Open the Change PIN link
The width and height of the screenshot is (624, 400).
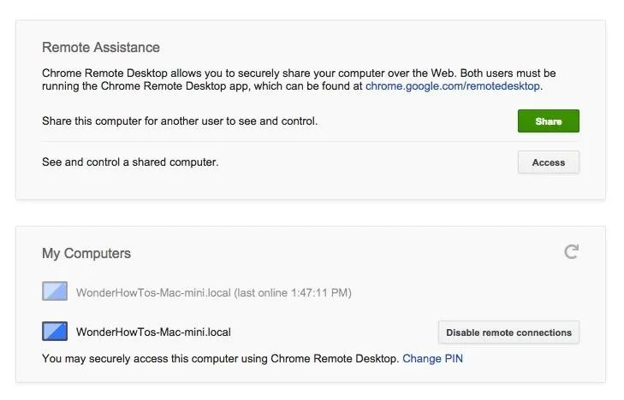click(x=432, y=359)
